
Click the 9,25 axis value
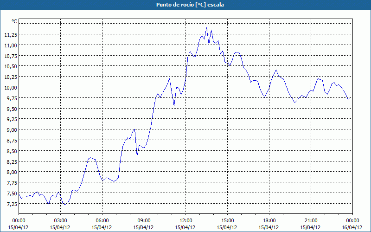click(12, 119)
